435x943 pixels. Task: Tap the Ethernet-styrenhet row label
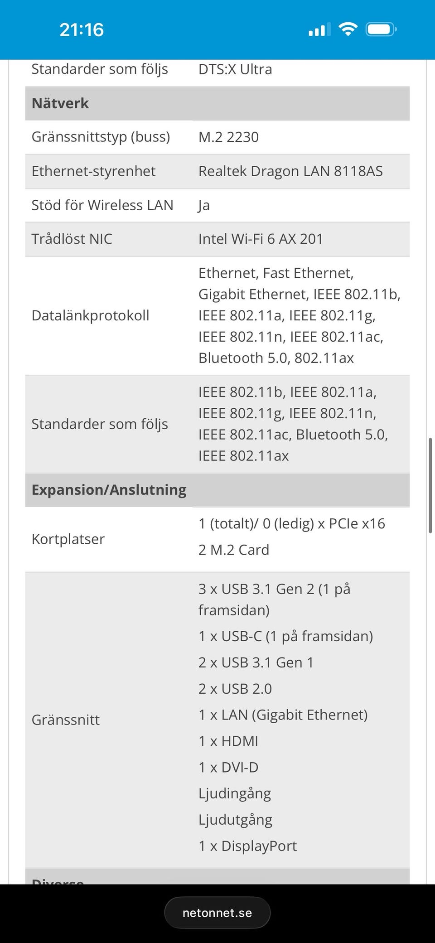click(93, 171)
